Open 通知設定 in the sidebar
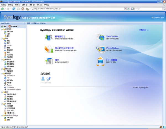Image resolution: width=166 pixels, height=129 pixels. pos(9,50)
